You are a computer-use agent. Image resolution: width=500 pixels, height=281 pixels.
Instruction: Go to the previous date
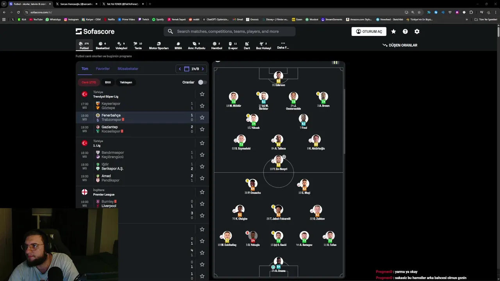(x=180, y=69)
